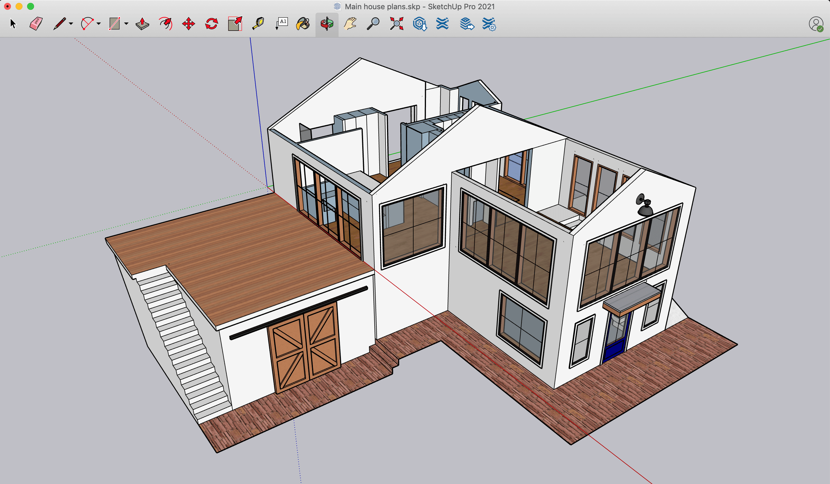830x484 pixels.
Task: Pick the Tape Measure tool
Action: tap(258, 24)
